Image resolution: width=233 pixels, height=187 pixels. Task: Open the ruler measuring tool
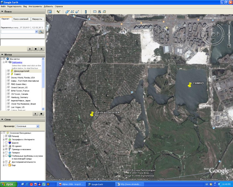86,12
